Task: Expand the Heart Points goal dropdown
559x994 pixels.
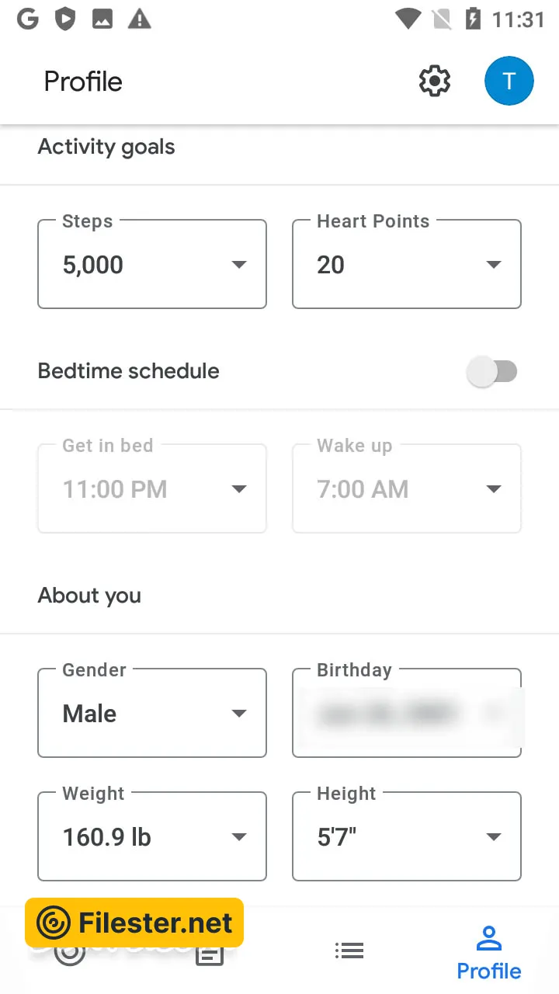Action: coord(406,264)
